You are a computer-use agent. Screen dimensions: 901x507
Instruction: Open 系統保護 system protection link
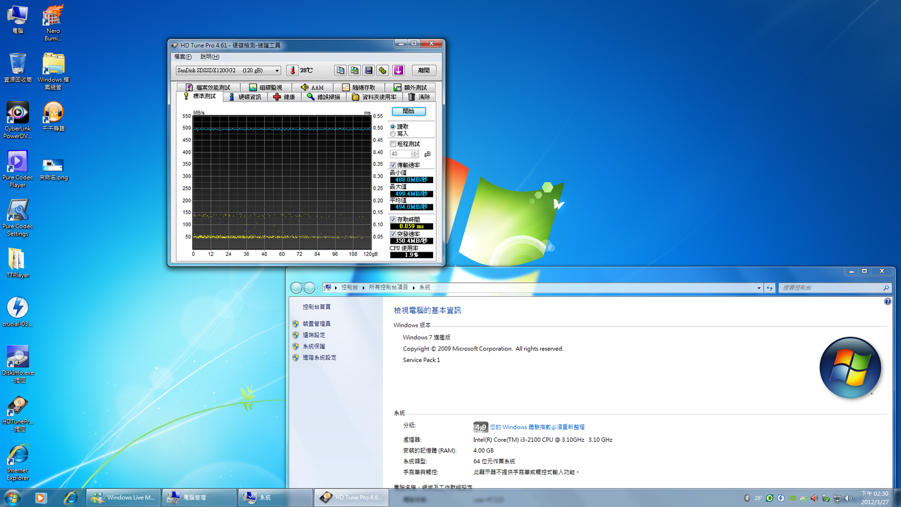tap(314, 347)
